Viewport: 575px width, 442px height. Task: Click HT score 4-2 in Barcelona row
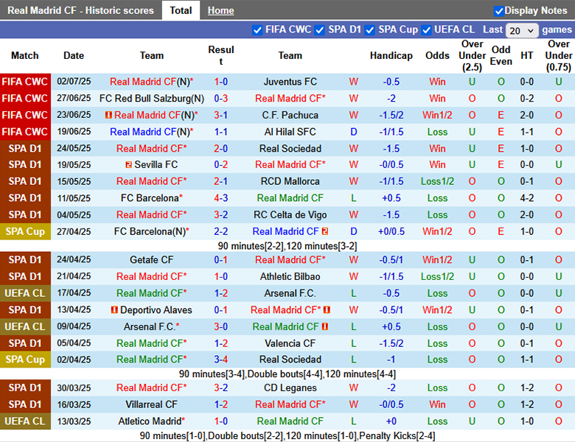[526, 198]
